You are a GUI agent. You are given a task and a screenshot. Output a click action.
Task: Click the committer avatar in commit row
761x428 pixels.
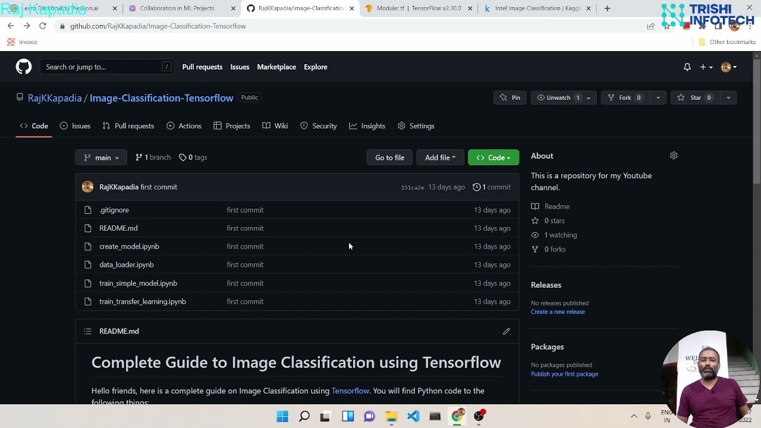coord(88,187)
